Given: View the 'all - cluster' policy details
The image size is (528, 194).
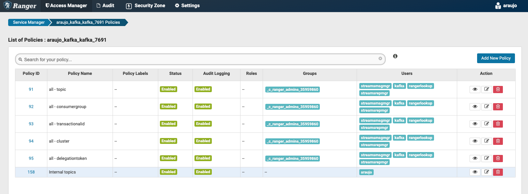Looking at the screenshot, I should pyautogui.click(x=475, y=141).
